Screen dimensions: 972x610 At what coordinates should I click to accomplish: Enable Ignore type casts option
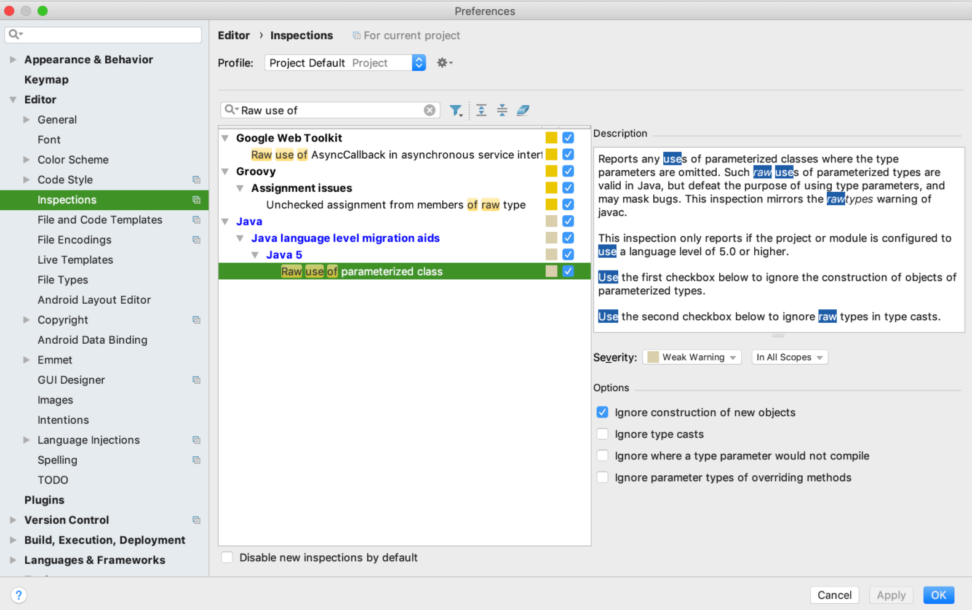pyautogui.click(x=602, y=434)
